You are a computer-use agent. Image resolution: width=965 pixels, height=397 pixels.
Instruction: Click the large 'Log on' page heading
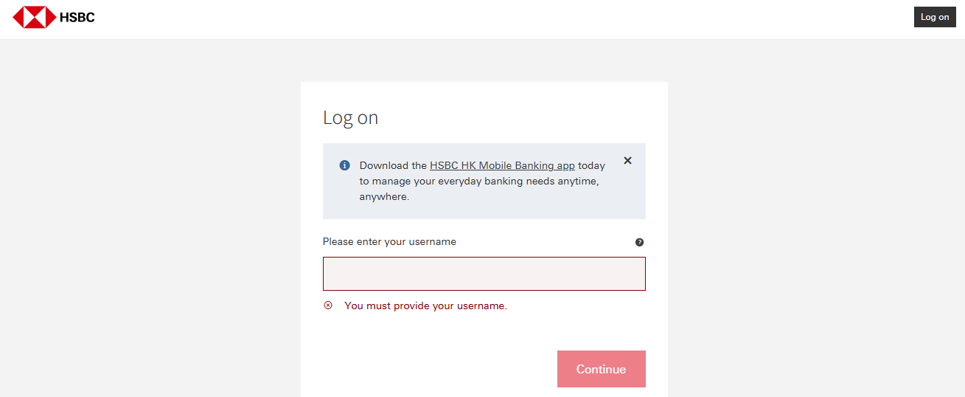(x=350, y=118)
